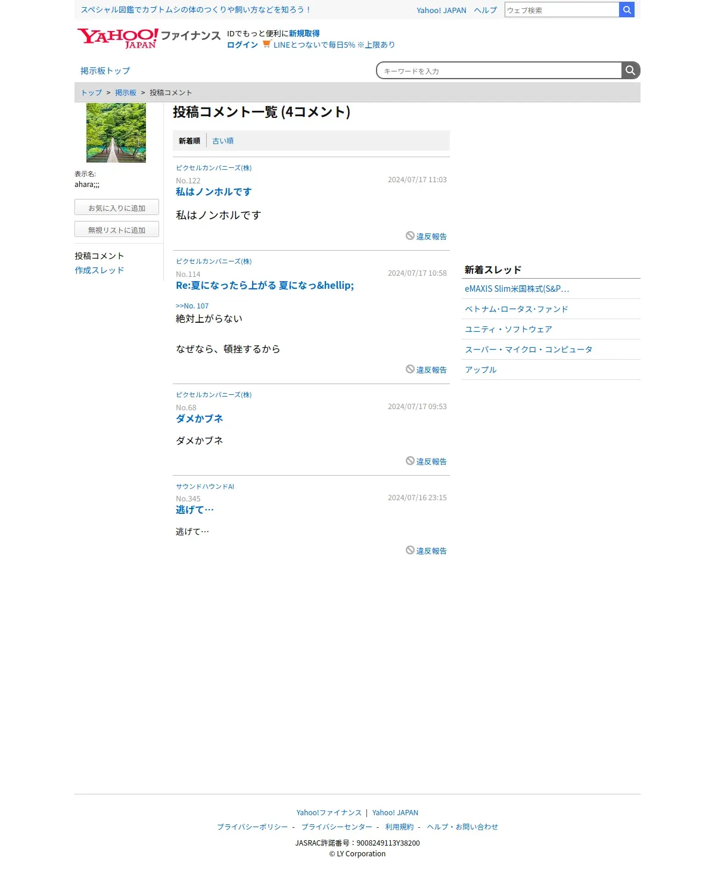Sort comments by 新着順
Image resolution: width=715 pixels, height=873 pixels.
pyautogui.click(x=189, y=141)
